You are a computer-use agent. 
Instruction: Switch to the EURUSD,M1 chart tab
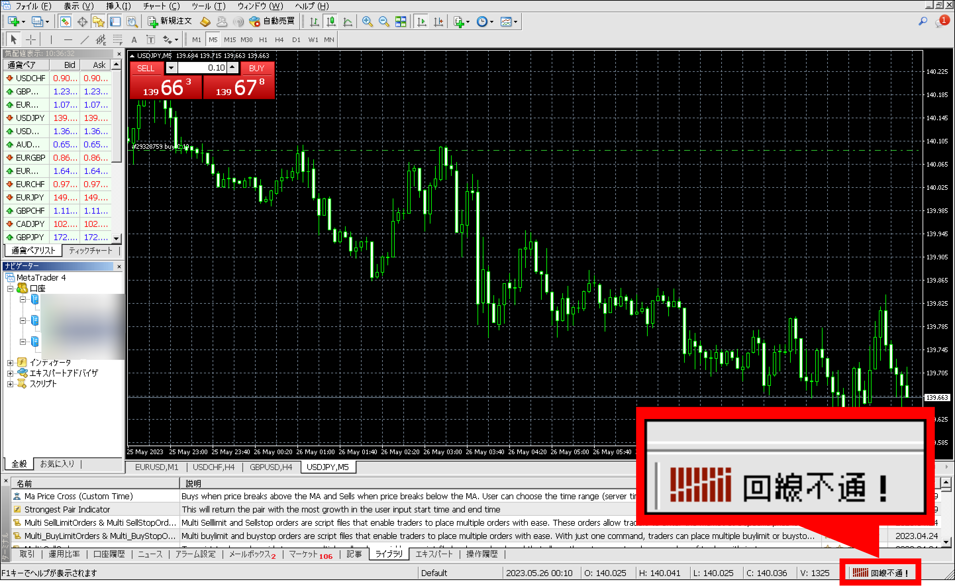click(x=157, y=467)
